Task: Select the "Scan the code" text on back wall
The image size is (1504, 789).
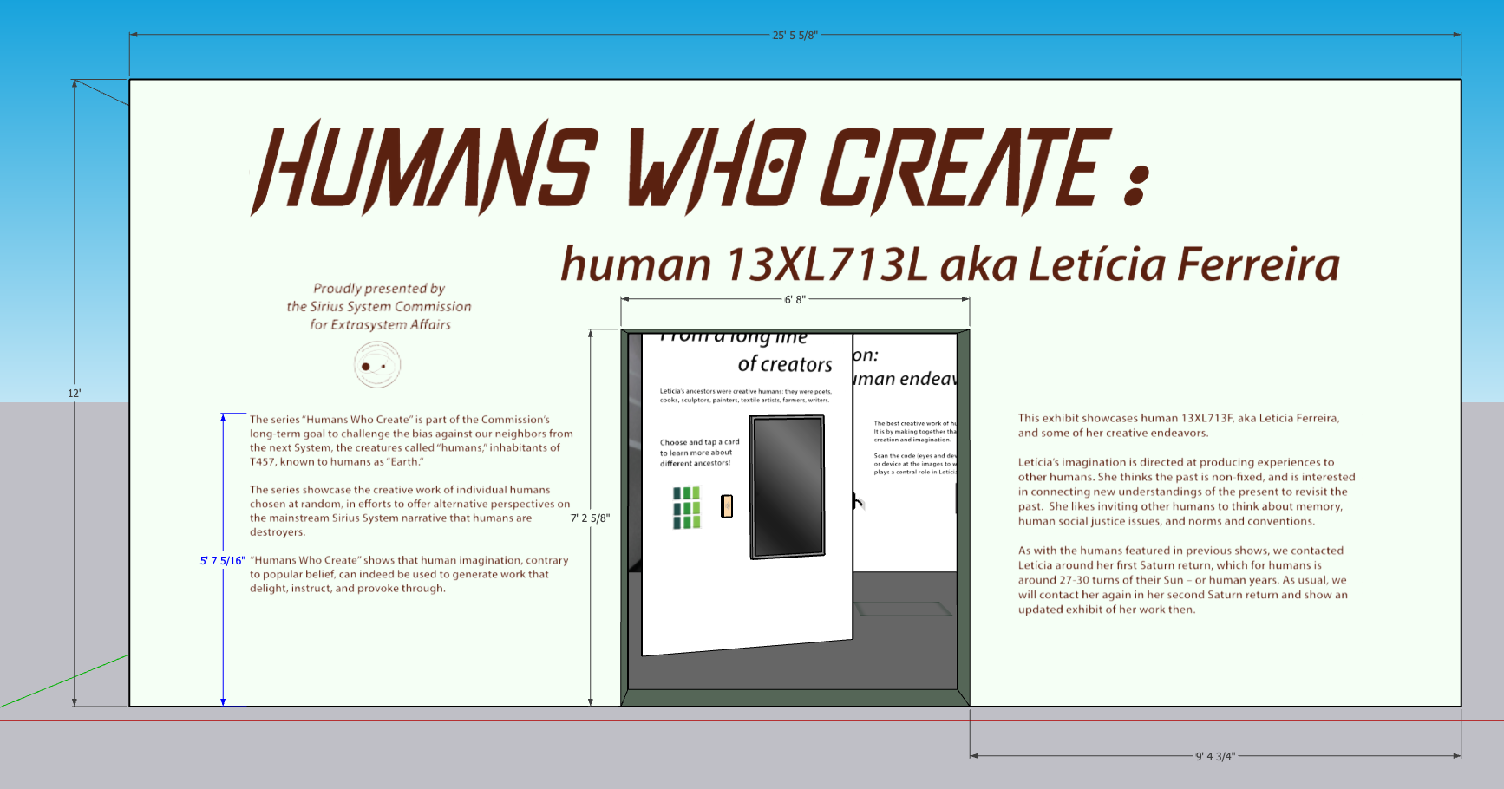Action: click(x=914, y=464)
